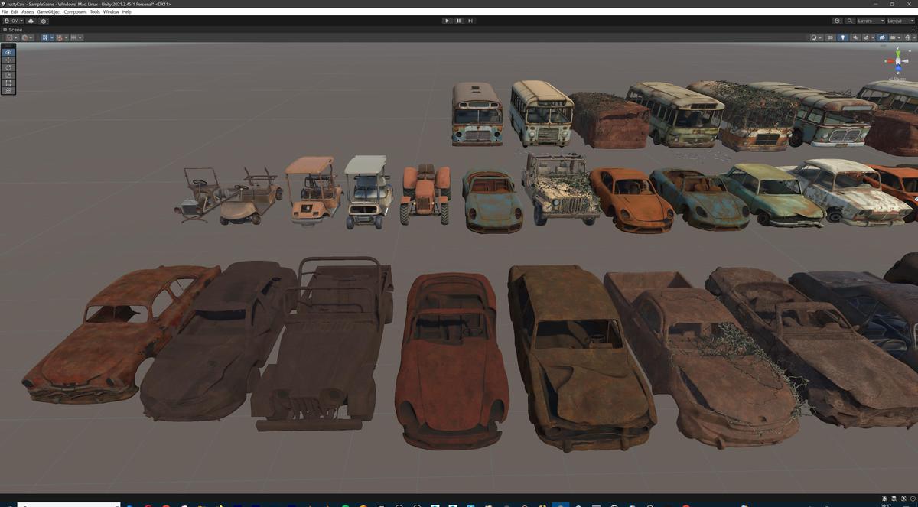This screenshot has width=918, height=507.
Task: Click the undo history icon near Layers
Action: [x=837, y=21]
